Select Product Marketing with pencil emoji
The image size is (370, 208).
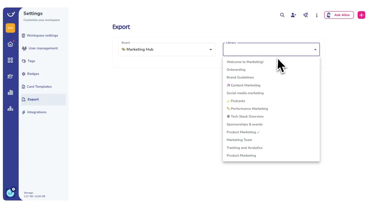(x=271, y=132)
